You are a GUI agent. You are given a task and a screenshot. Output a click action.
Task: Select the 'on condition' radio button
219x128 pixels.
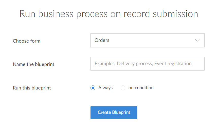pyautogui.click(x=123, y=88)
